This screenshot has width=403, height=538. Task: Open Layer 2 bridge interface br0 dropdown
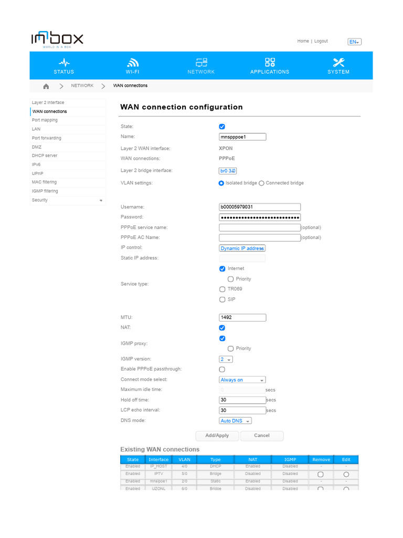(228, 171)
